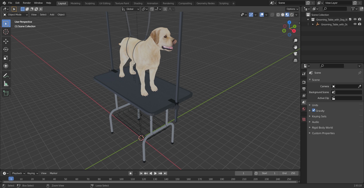Hide Grooming_Table_with_Dog collection eye icon
This screenshot has width=364, height=188.
[355, 19]
